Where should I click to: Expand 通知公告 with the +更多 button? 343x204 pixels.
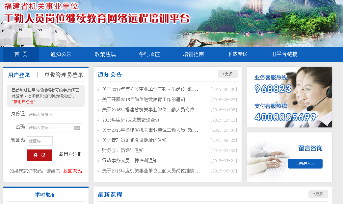227,74
